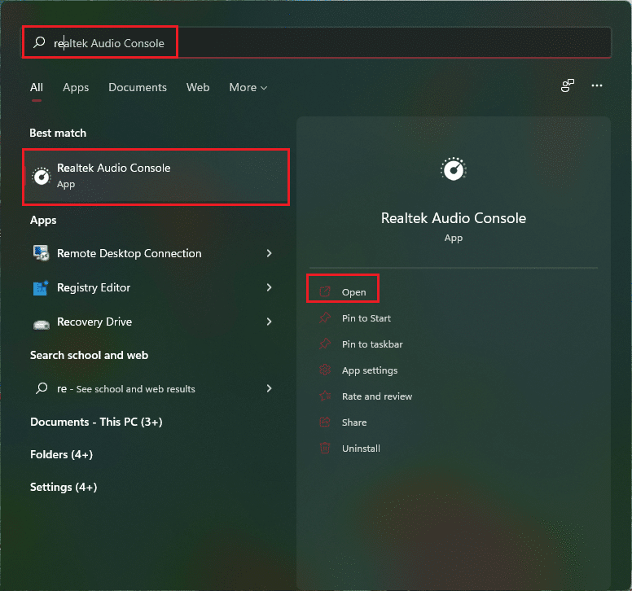632x591 pixels.
Task: Expand Documents - This PC (3+) group
Action: click(x=96, y=422)
